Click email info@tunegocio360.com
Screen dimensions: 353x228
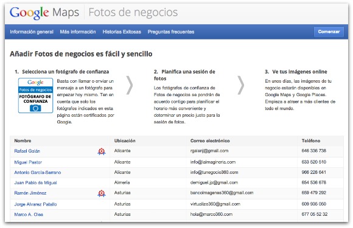[214, 172]
